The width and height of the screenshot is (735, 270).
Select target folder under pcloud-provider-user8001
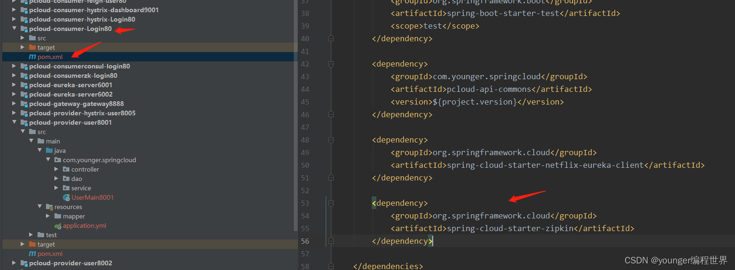pyautogui.click(x=46, y=244)
